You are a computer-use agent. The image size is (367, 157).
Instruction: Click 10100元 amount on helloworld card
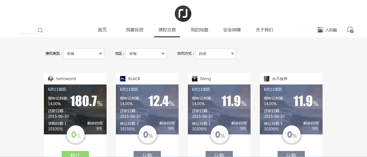55,129
